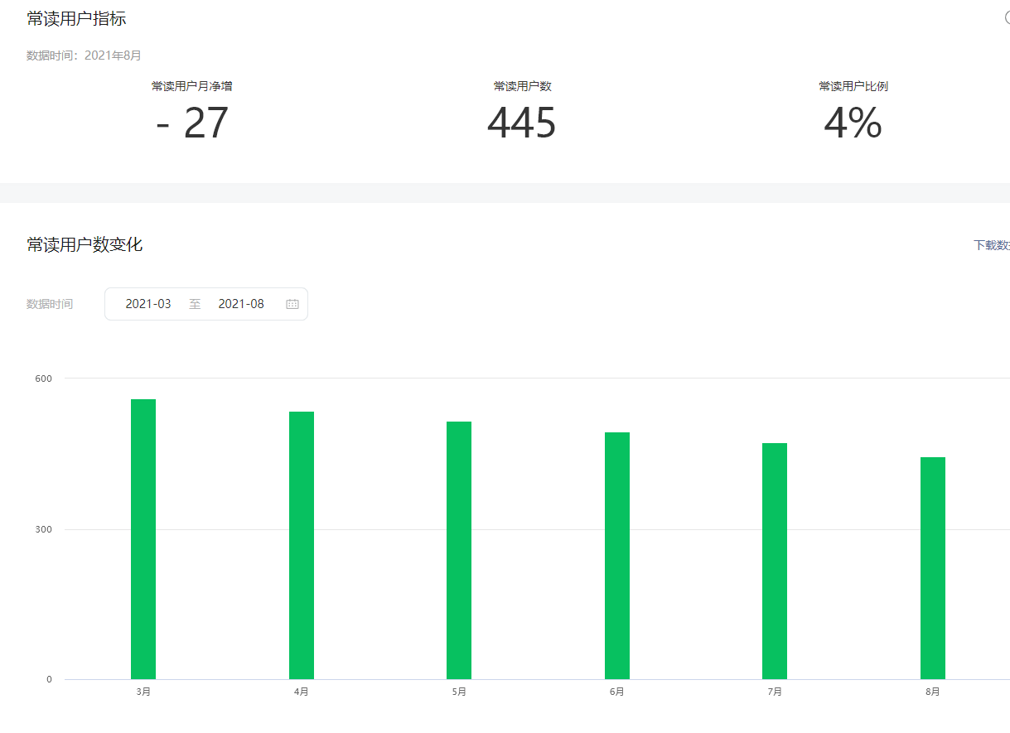Select the start date field 2021-03
The height and width of the screenshot is (733, 1010).
click(x=148, y=304)
